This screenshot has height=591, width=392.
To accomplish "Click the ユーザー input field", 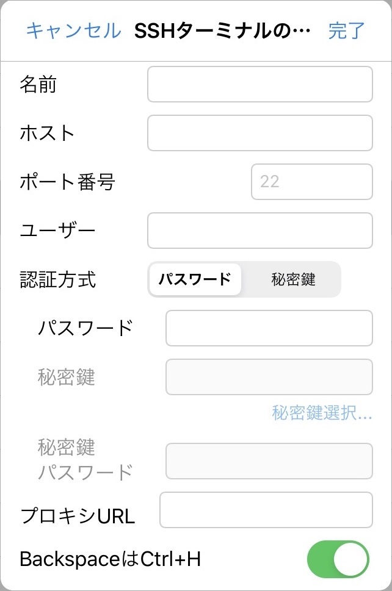I will (x=260, y=231).
